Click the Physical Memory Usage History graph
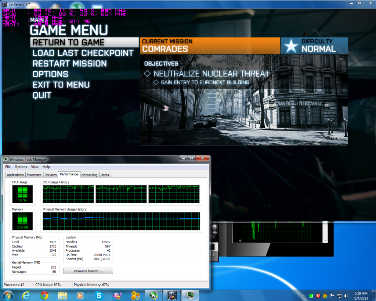This screenshot has height=301, width=376. point(121,221)
